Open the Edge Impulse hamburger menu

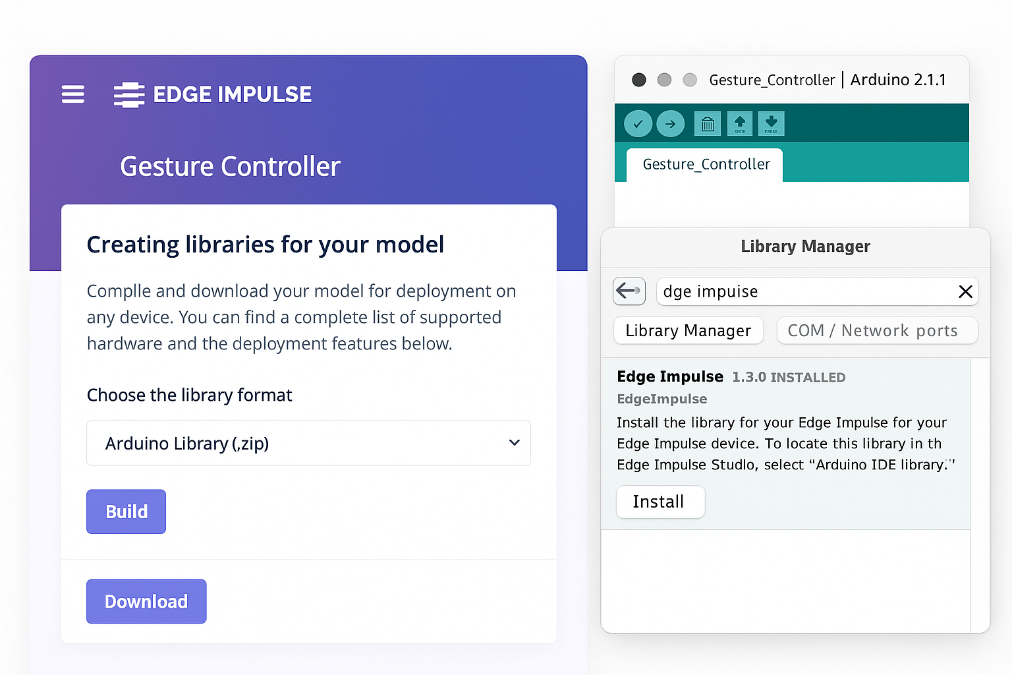click(73, 94)
